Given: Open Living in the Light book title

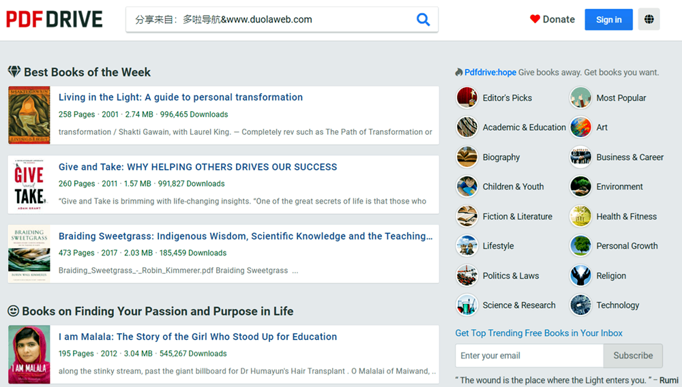Looking at the screenshot, I should coord(181,97).
